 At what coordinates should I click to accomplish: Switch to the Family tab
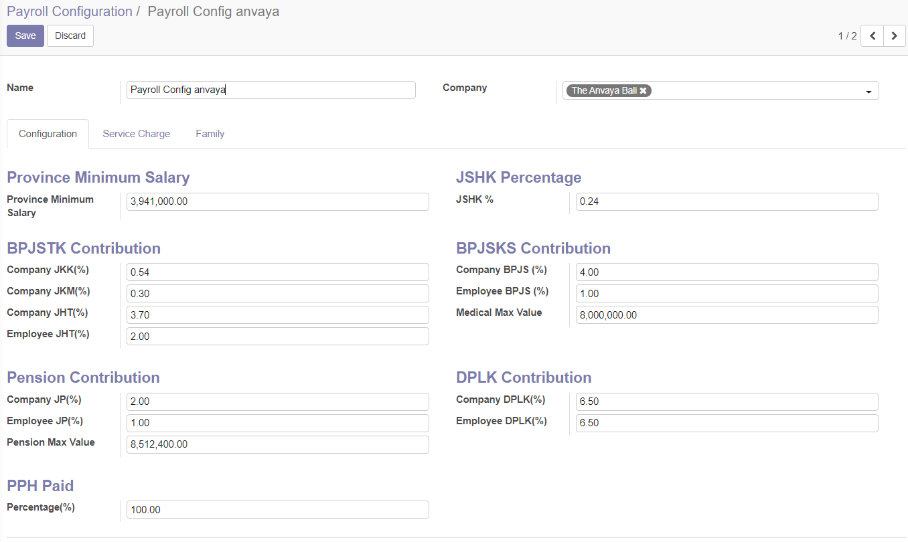pyautogui.click(x=210, y=134)
